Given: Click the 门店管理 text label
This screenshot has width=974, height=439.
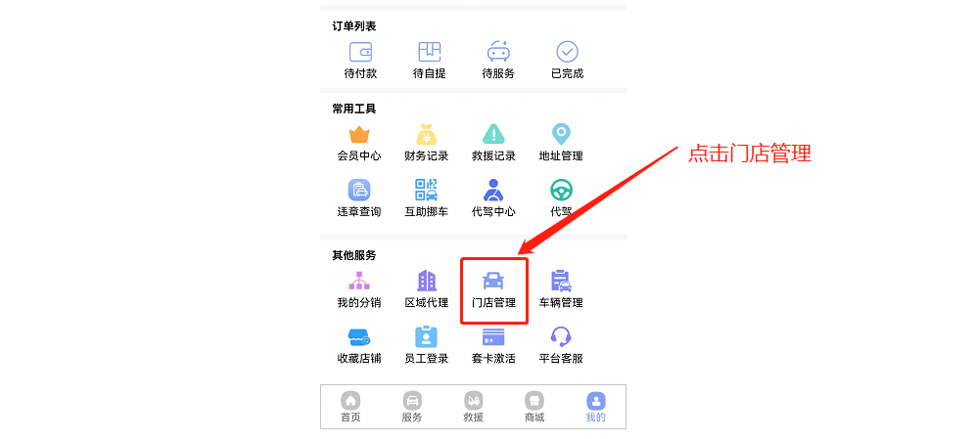Looking at the screenshot, I should point(493,303).
